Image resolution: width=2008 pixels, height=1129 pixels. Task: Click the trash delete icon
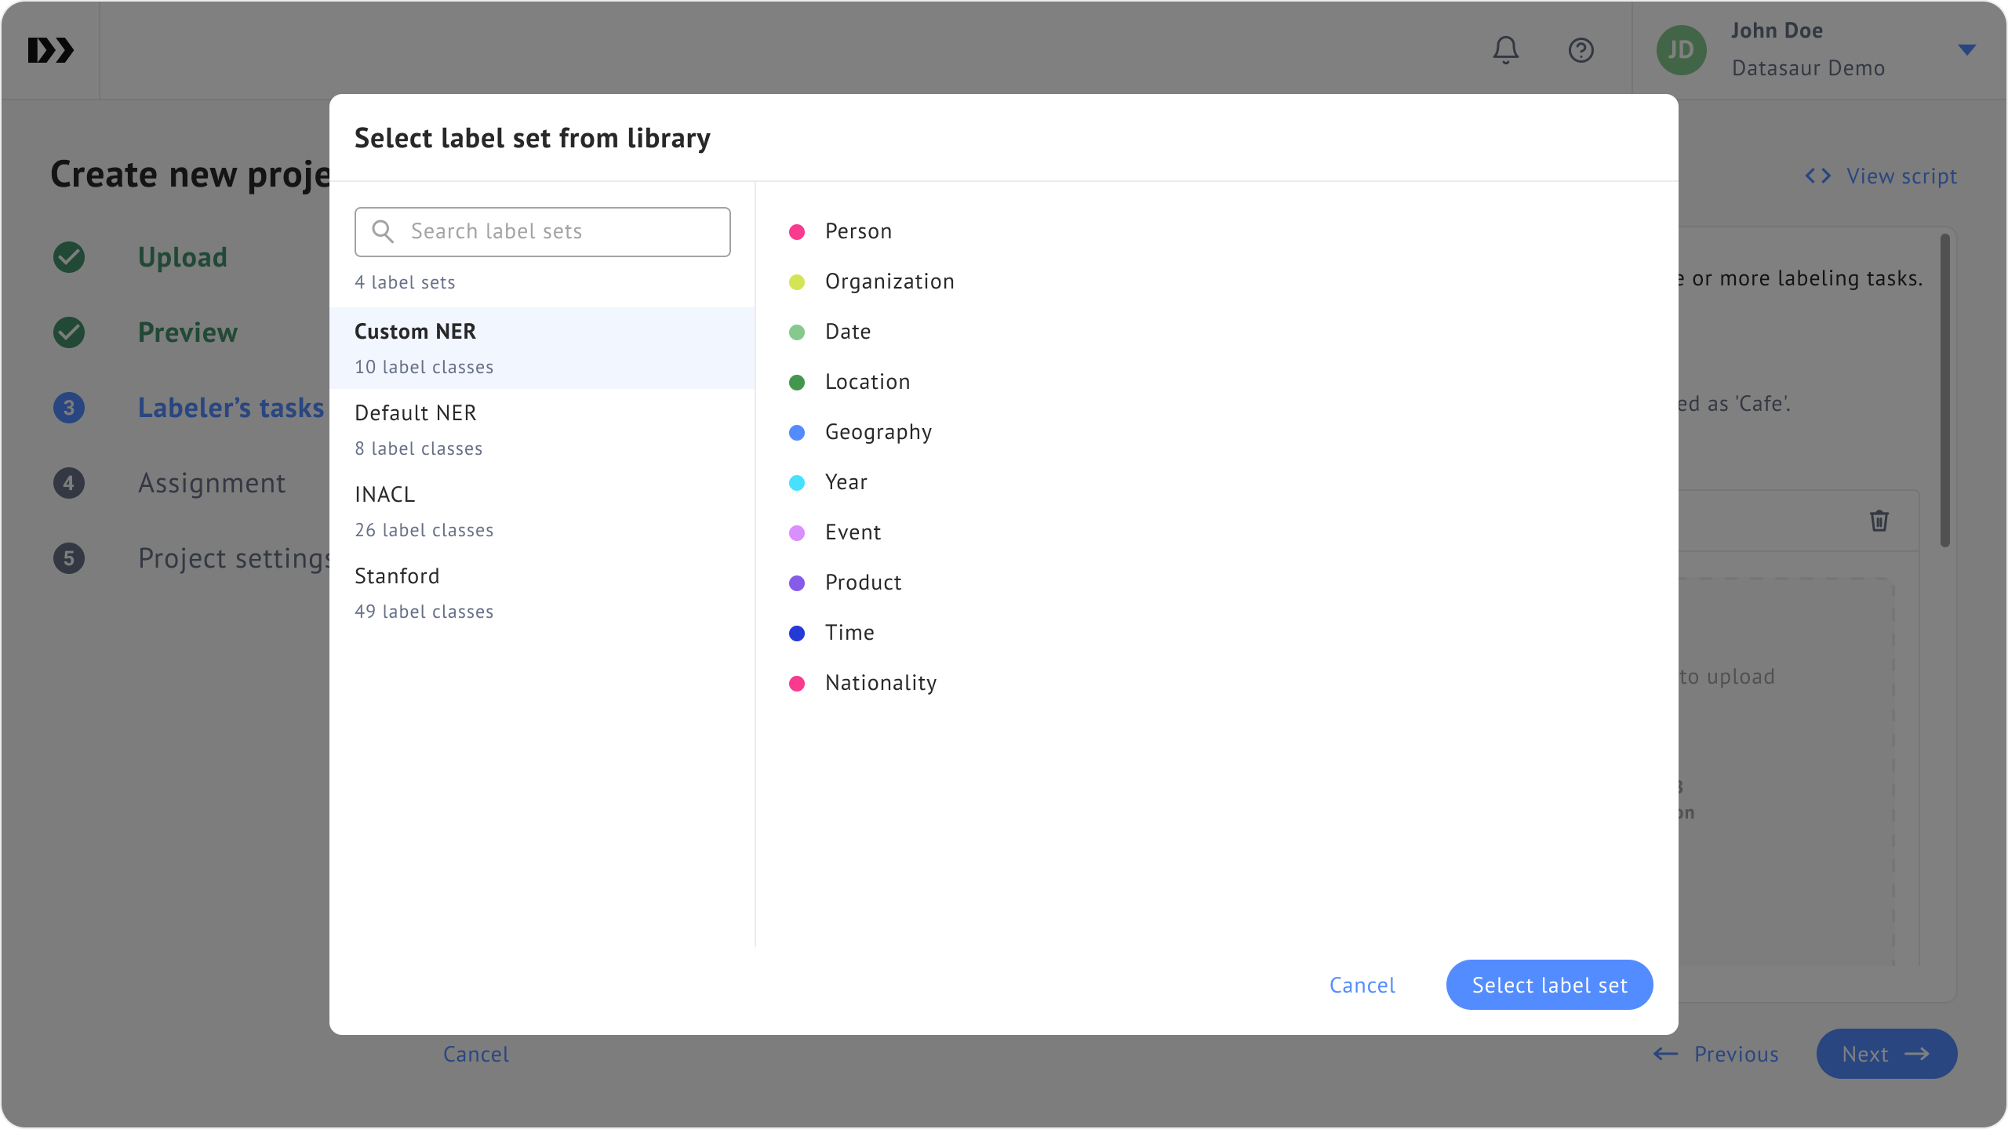coord(1879,521)
